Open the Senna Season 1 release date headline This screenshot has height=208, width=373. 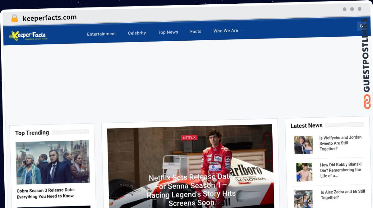point(191,190)
